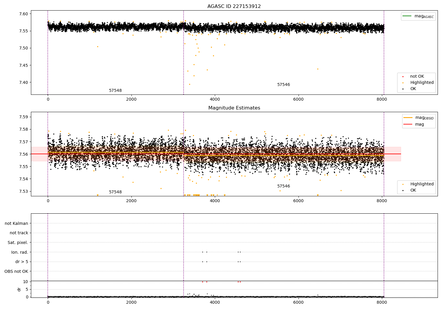Click OBSID label 57548 in Magnitude Estimates plot
The image size is (442, 309).
(x=115, y=192)
